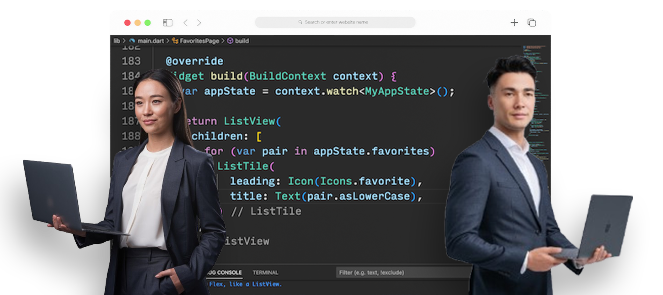Open a new tab with the plus icon
Viewport: 663px width, 295px height.
[x=514, y=23]
